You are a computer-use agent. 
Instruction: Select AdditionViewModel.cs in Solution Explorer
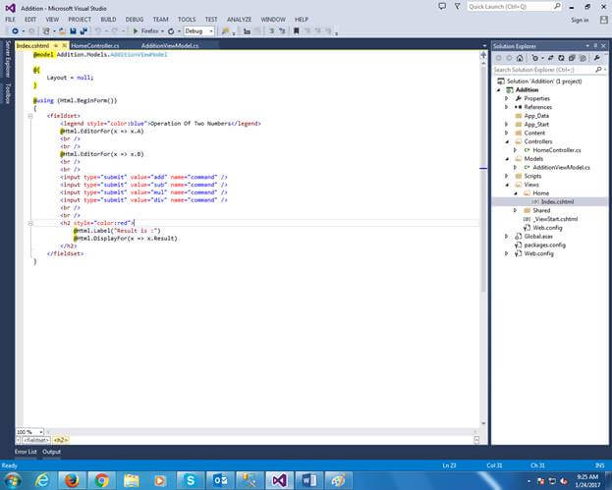click(559, 167)
